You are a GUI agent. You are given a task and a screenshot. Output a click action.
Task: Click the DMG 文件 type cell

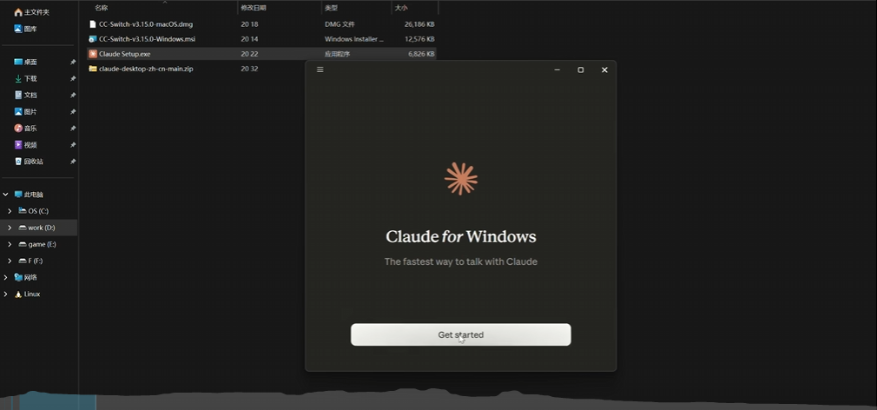340,24
